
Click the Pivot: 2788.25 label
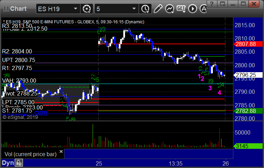point(20,93)
